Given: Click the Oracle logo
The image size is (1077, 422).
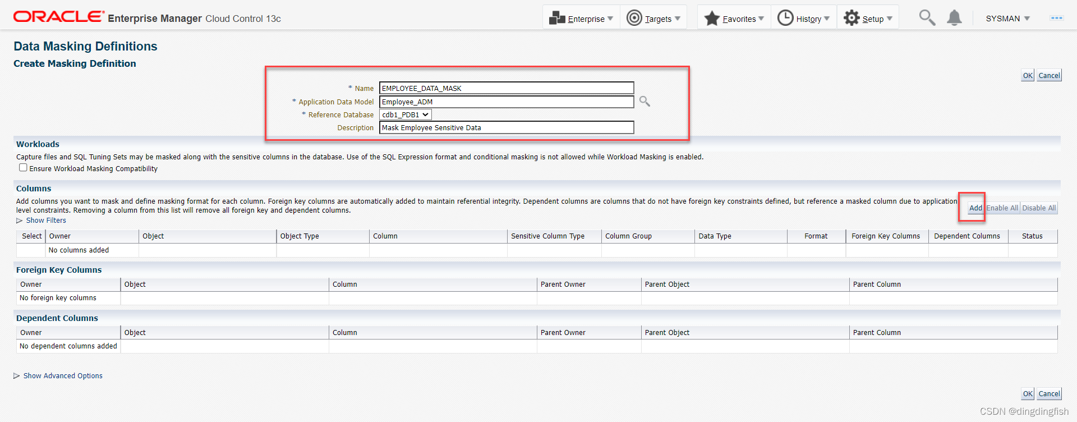Looking at the screenshot, I should coord(59,17).
